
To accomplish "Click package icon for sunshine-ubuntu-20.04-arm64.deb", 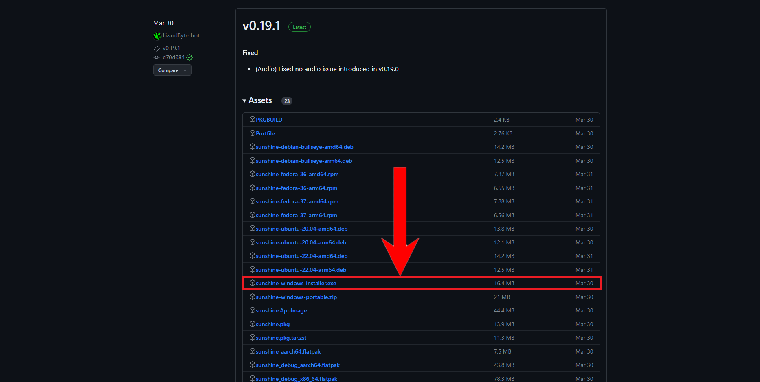I will point(253,242).
